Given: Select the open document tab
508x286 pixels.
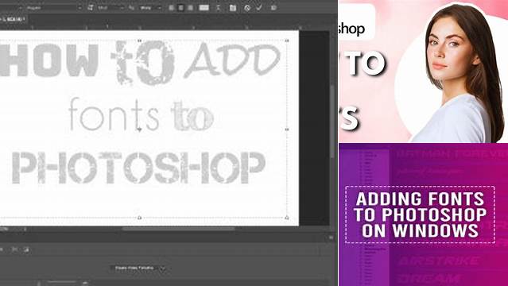Looking at the screenshot, I should click(x=13, y=19).
